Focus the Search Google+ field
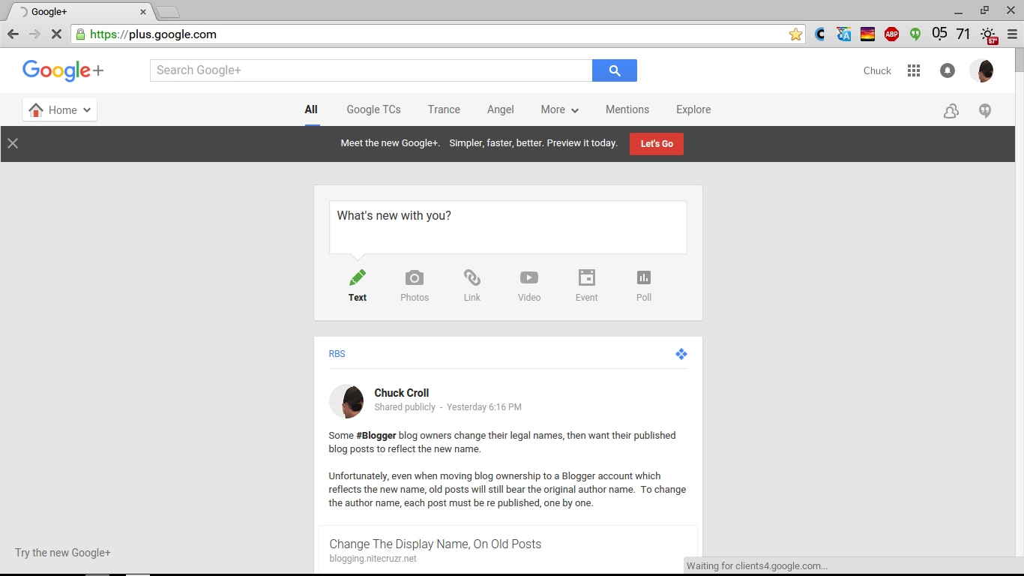 pyautogui.click(x=371, y=70)
